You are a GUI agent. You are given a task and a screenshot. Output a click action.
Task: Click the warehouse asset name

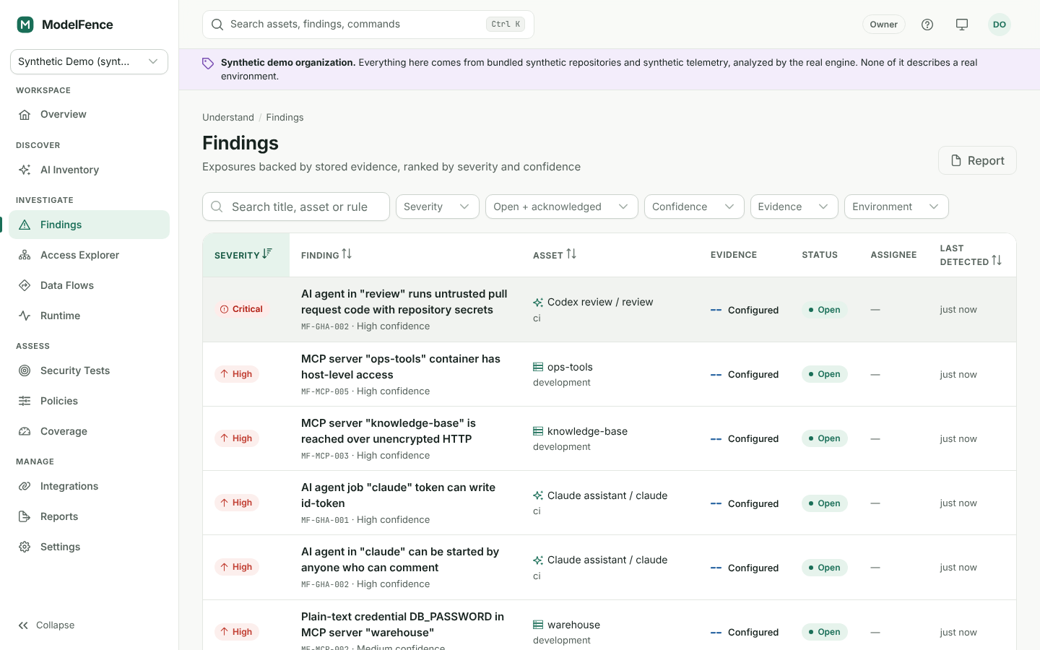[573, 625]
